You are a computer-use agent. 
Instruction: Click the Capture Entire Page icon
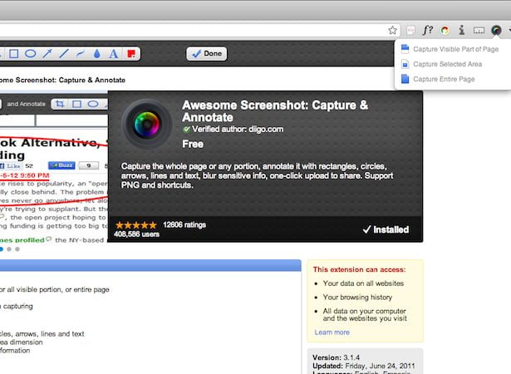[x=405, y=79]
